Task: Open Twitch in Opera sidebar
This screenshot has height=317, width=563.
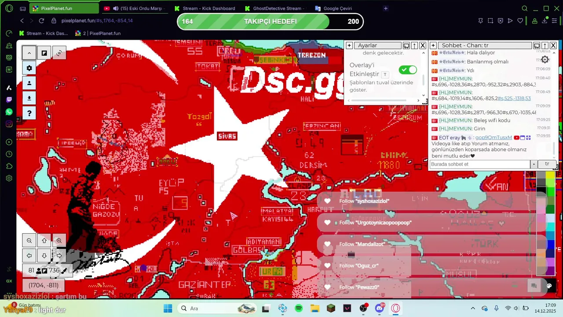Action: (x=9, y=100)
